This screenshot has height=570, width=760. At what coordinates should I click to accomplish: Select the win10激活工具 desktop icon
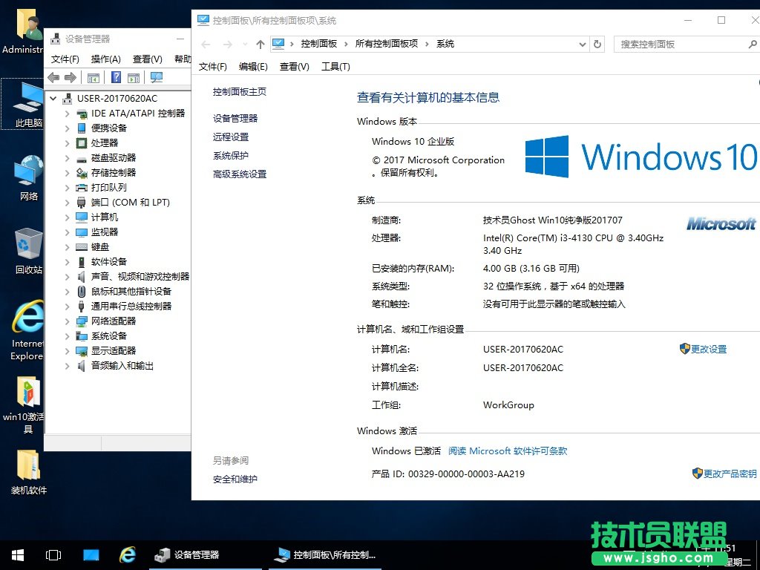pos(22,404)
